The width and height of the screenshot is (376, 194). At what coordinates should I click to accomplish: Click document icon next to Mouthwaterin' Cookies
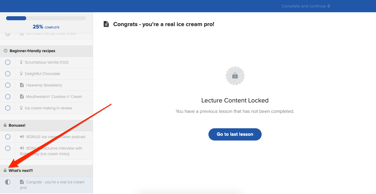(22, 97)
